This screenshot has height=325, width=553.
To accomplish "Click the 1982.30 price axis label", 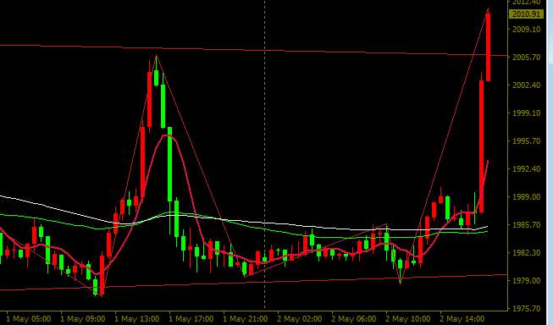I will 526,253.
